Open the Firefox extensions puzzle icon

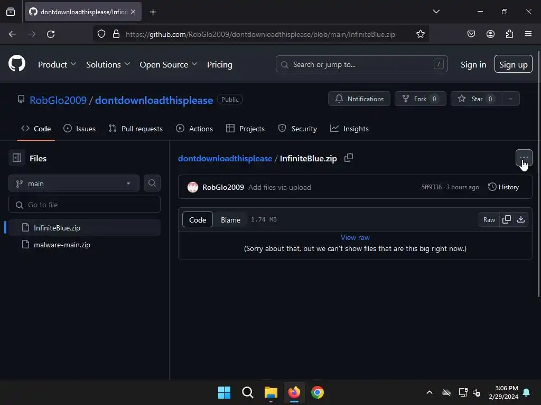(x=509, y=34)
